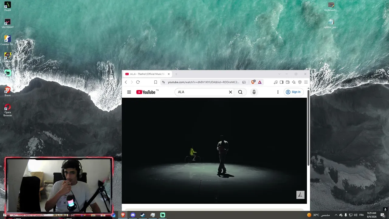The height and width of the screenshot is (219, 389).
Task: Sign in to YouTube
Action: pos(293,92)
